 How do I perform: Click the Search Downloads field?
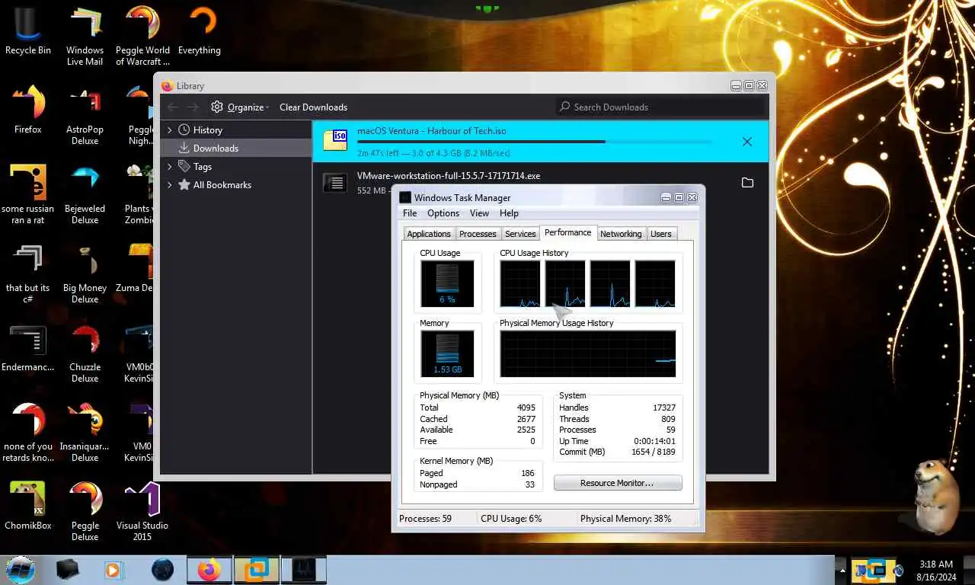click(x=660, y=107)
